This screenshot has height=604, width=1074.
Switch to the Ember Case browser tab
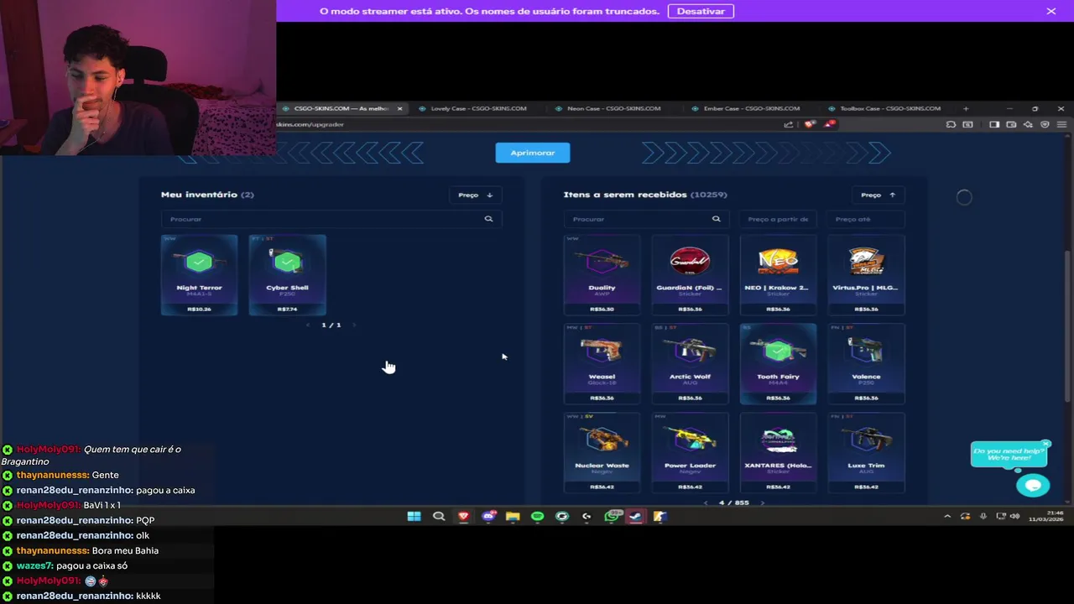pyautogui.click(x=750, y=108)
